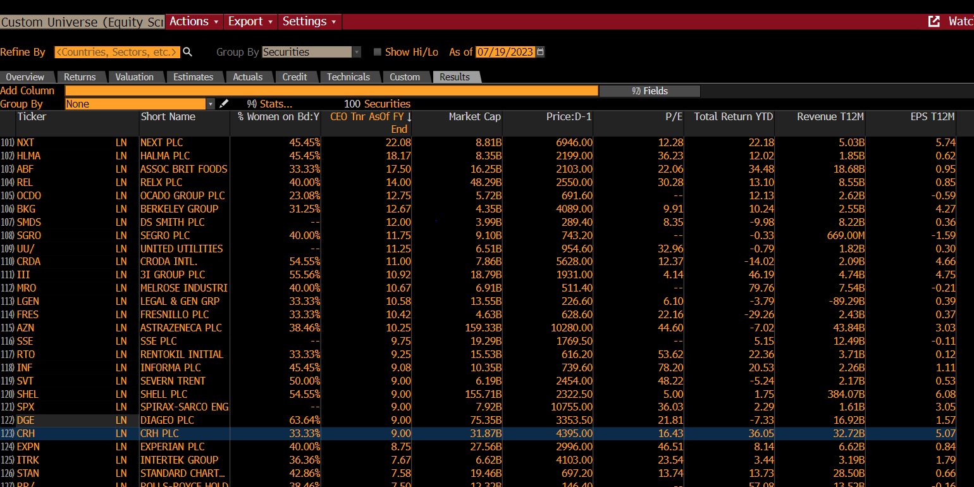Sort by the Market Cap column header

click(474, 117)
